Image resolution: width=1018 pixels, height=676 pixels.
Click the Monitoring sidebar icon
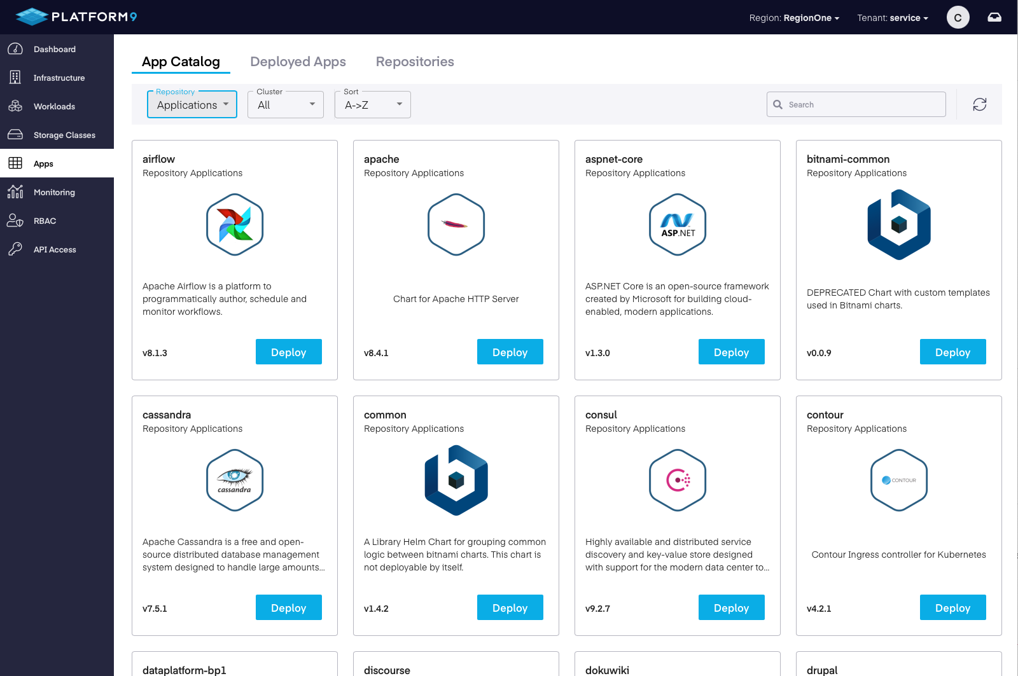pyautogui.click(x=15, y=192)
